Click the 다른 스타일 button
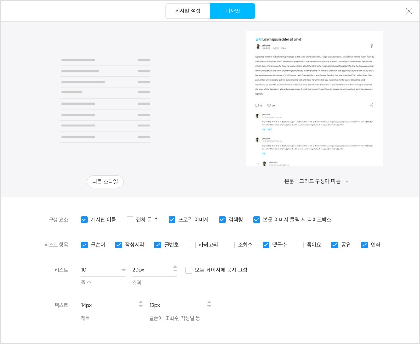Image resolution: width=420 pixels, height=344 pixels. click(105, 182)
